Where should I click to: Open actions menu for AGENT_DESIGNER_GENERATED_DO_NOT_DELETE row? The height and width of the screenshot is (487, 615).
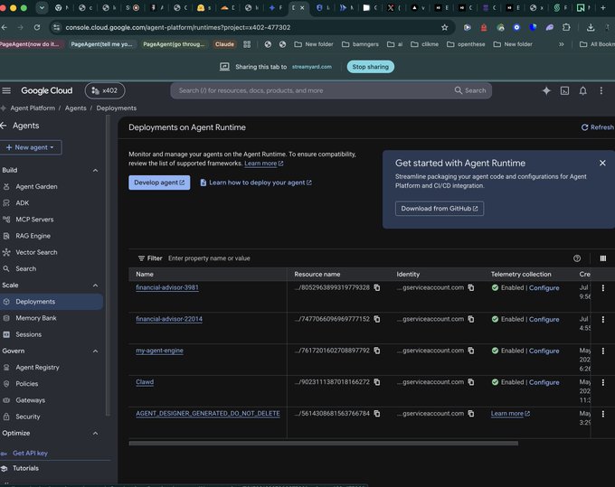click(603, 414)
